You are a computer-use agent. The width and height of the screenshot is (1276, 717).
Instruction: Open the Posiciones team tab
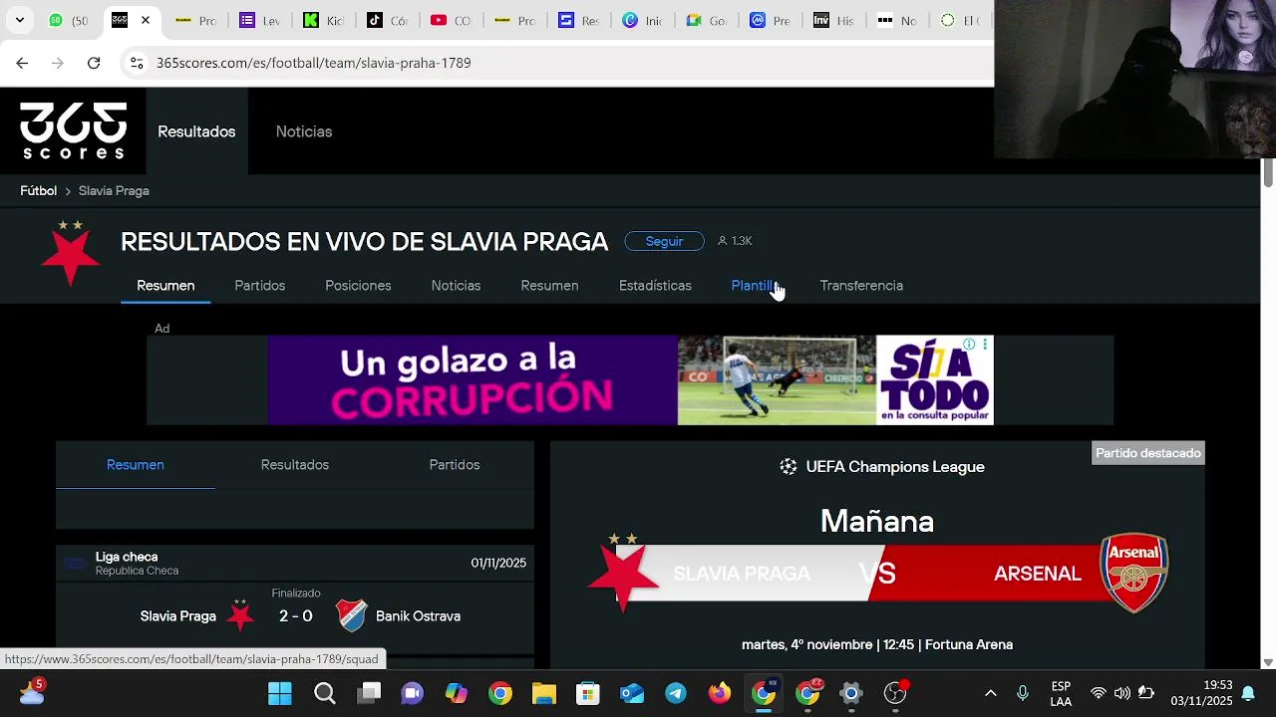358,286
